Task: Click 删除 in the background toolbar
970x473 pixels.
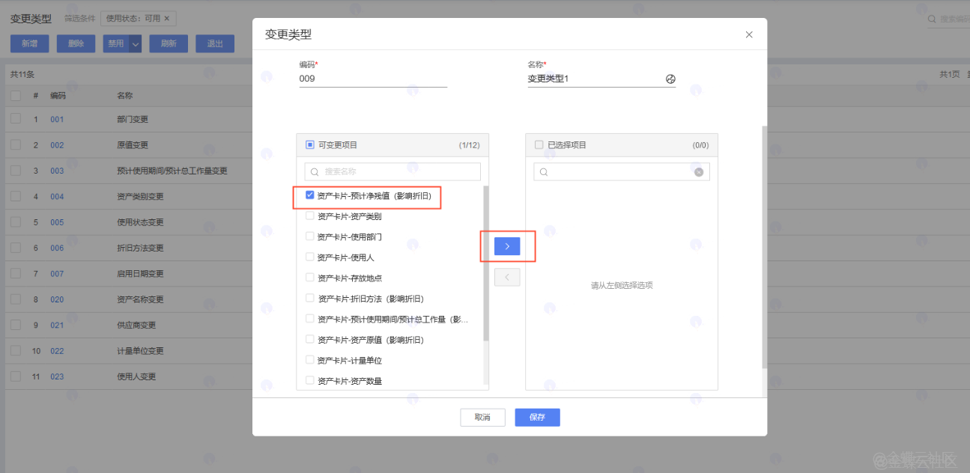Action: [76, 44]
